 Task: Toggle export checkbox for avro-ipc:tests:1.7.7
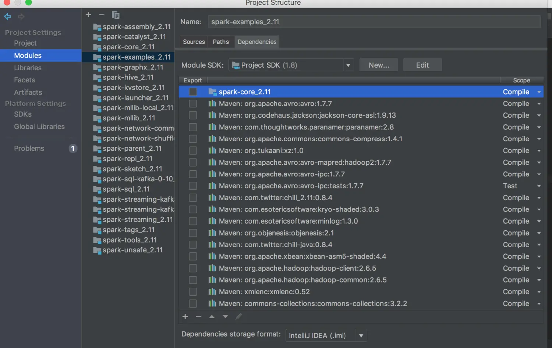(193, 186)
